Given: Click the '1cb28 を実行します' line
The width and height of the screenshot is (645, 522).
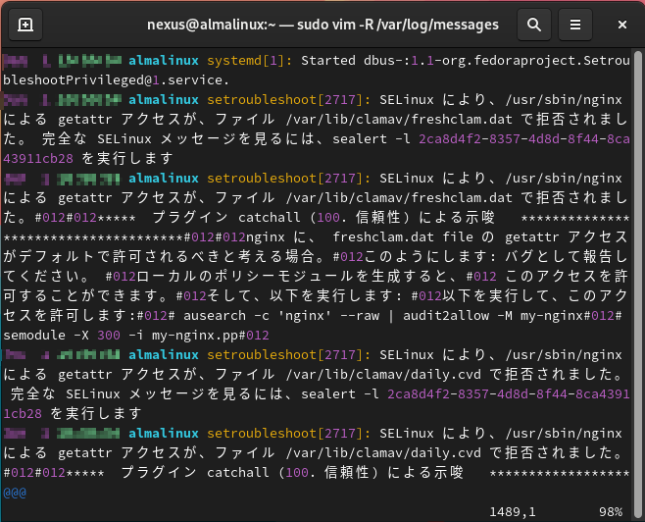Looking at the screenshot, I should (x=73, y=413).
